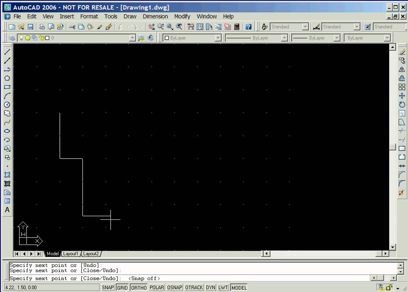
Task: Click the Copy Object tool
Action: (x=402, y=60)
